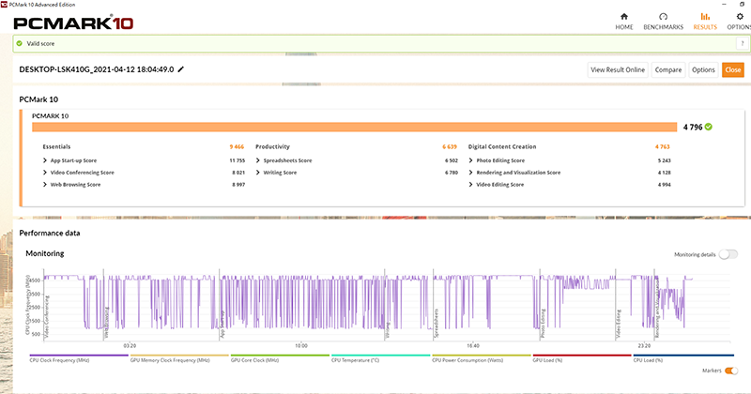Image resolution: width=751 pixels, height=394 pixels.
Task: Click the App Start-up score value 11 755
Action: pos(238,160)
